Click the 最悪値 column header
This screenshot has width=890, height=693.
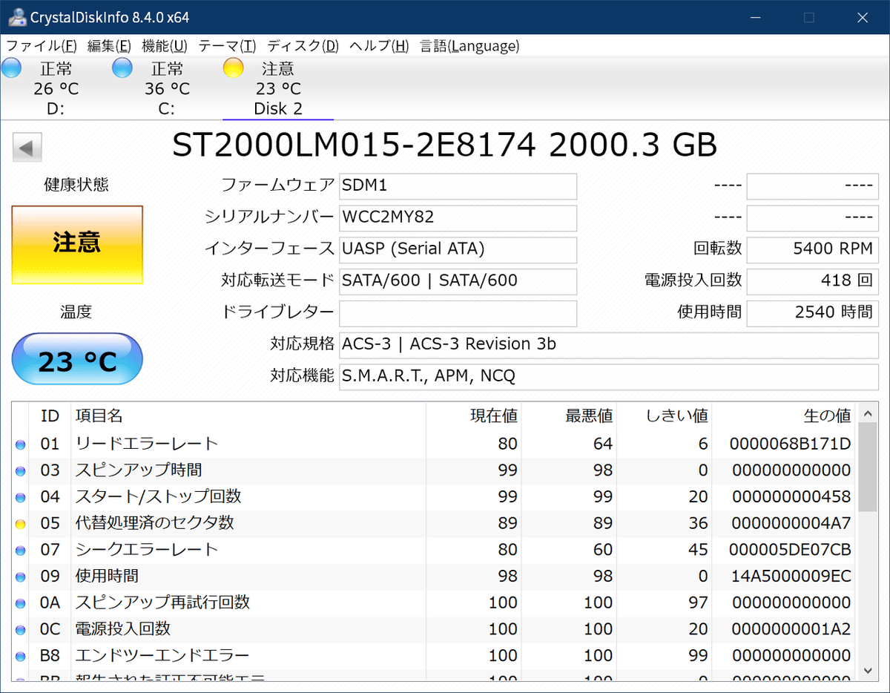click(x=569, y=416)
